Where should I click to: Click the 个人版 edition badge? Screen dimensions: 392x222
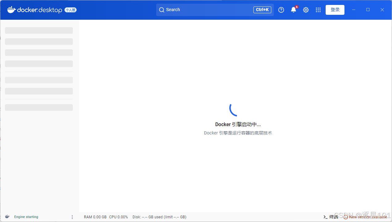click(71, 10)
